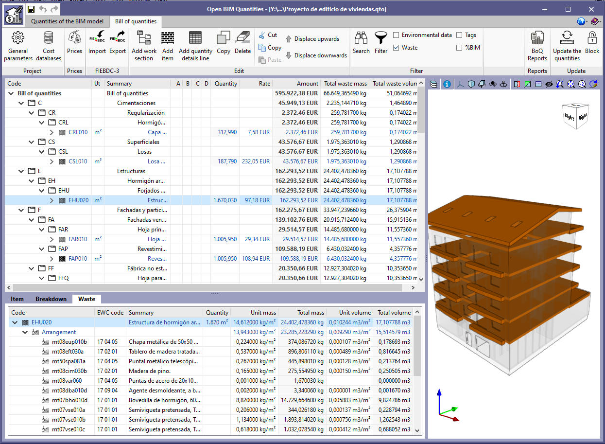
Task: Enable the Tags checkbox
Action: click(x=459, y=35)
